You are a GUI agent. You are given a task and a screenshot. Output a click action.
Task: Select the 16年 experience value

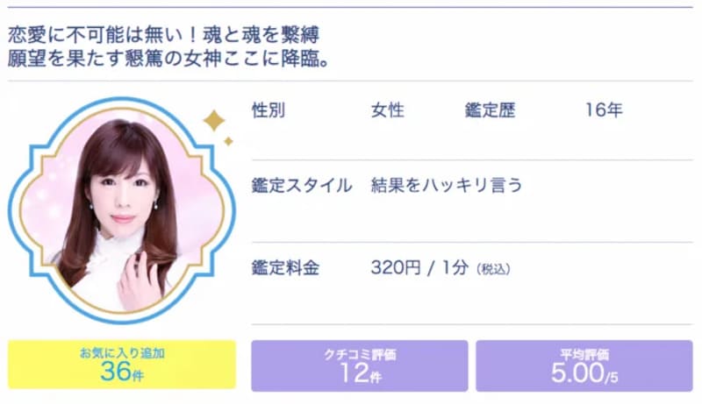tap(603, 111)
